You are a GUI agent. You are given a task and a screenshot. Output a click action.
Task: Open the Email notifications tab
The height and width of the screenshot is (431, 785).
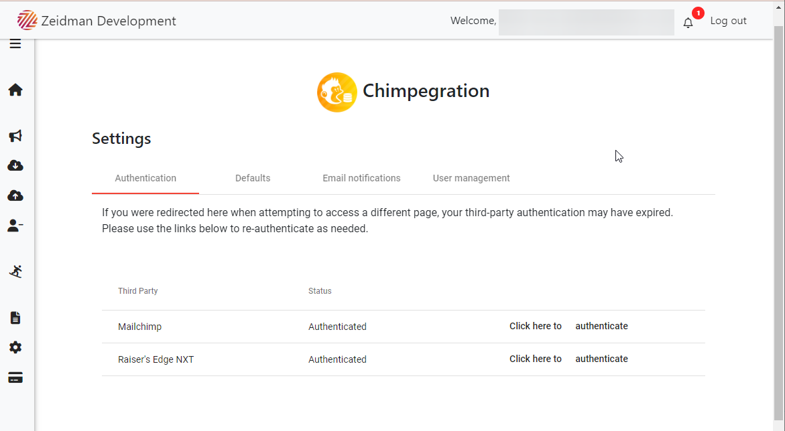(x=361, y=179)
